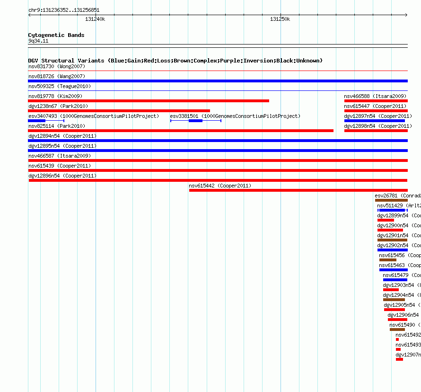Open the nsv509325 (Teague2010) variant label

[60, 86]
